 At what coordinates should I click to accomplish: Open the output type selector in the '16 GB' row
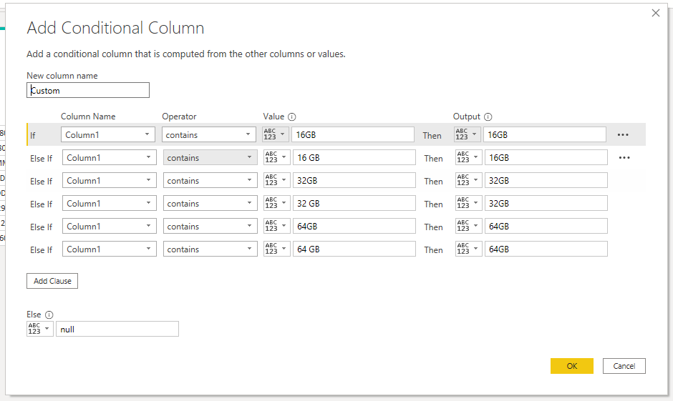pos(469,157)
